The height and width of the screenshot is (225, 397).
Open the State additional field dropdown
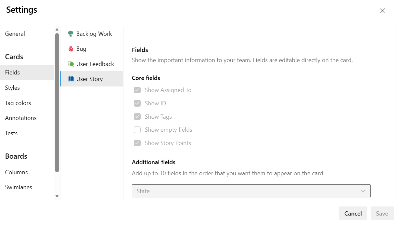coord(251,191)
